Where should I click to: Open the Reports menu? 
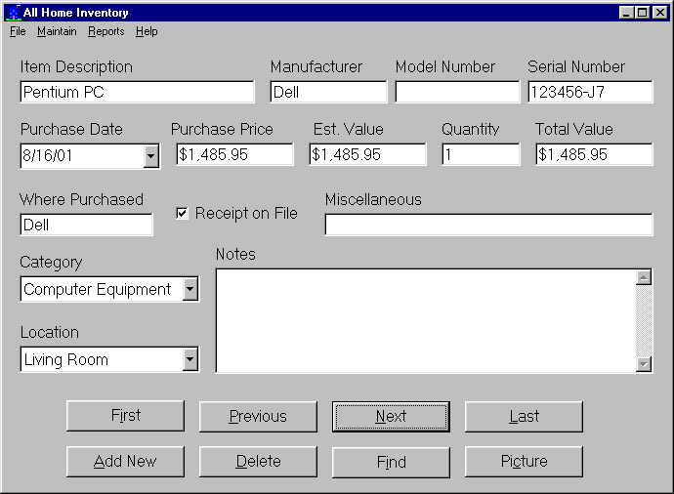pyautogui.click(x=105, y=31)
